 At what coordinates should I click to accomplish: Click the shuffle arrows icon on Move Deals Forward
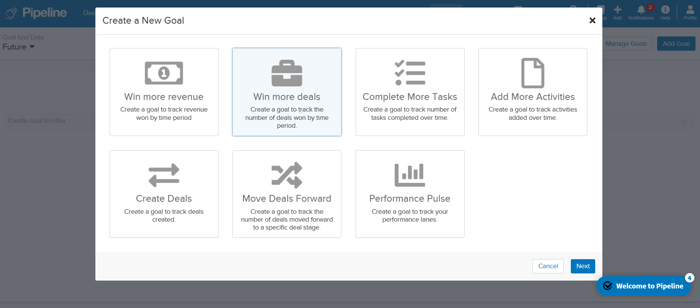coord(287,175)
